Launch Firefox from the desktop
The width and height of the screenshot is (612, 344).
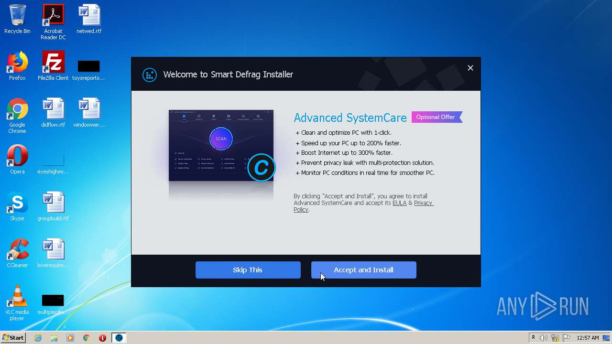[17, 66]
